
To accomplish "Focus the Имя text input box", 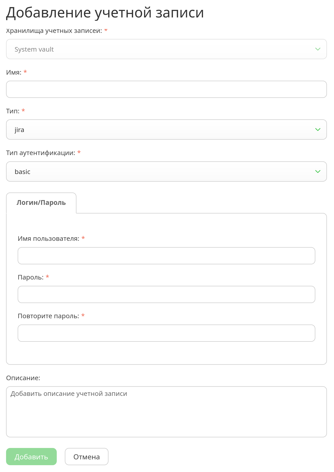I will [166, 89].
